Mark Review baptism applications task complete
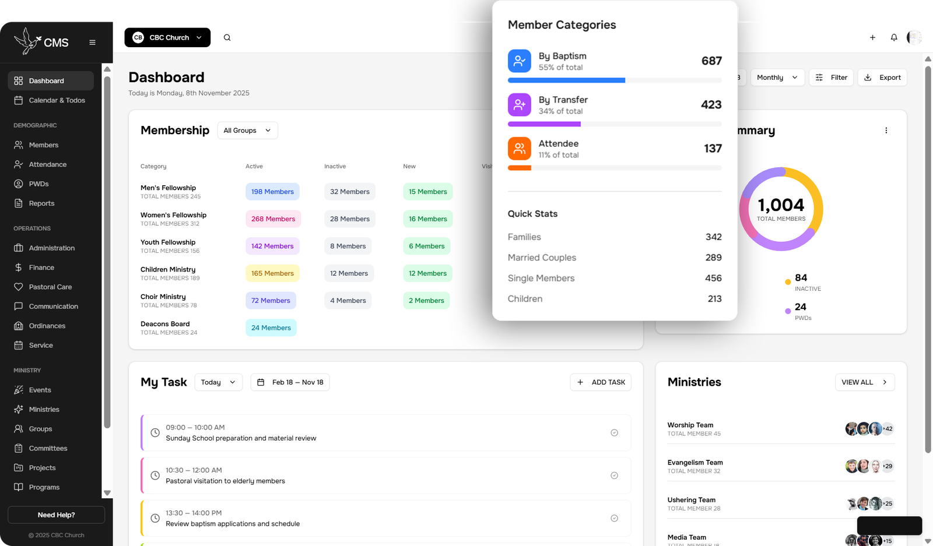Viewport: 933px width, 546px height. (614, 518)
